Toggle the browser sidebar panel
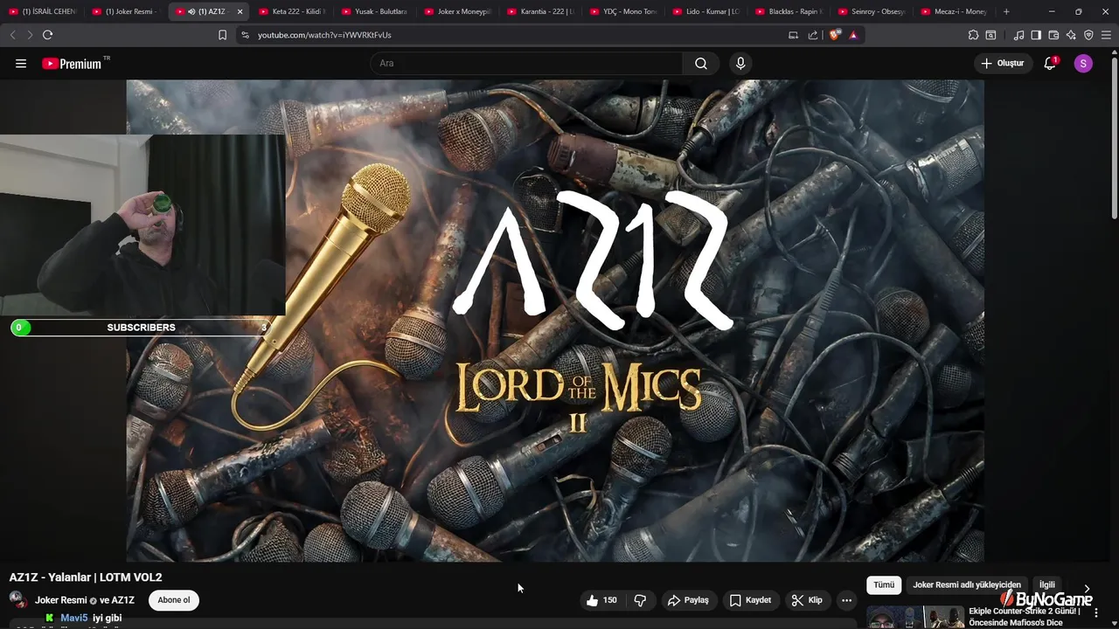The image size is (1119, 629). coord(1036,35)
